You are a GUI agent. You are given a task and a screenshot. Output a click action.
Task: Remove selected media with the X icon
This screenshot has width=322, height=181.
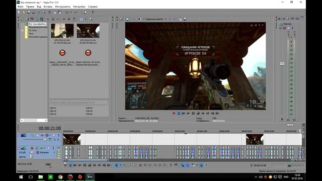(48, 19)
